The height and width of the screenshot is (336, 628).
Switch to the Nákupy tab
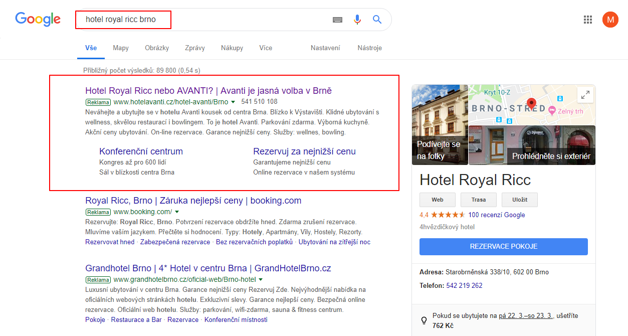[x=232, y=48]
